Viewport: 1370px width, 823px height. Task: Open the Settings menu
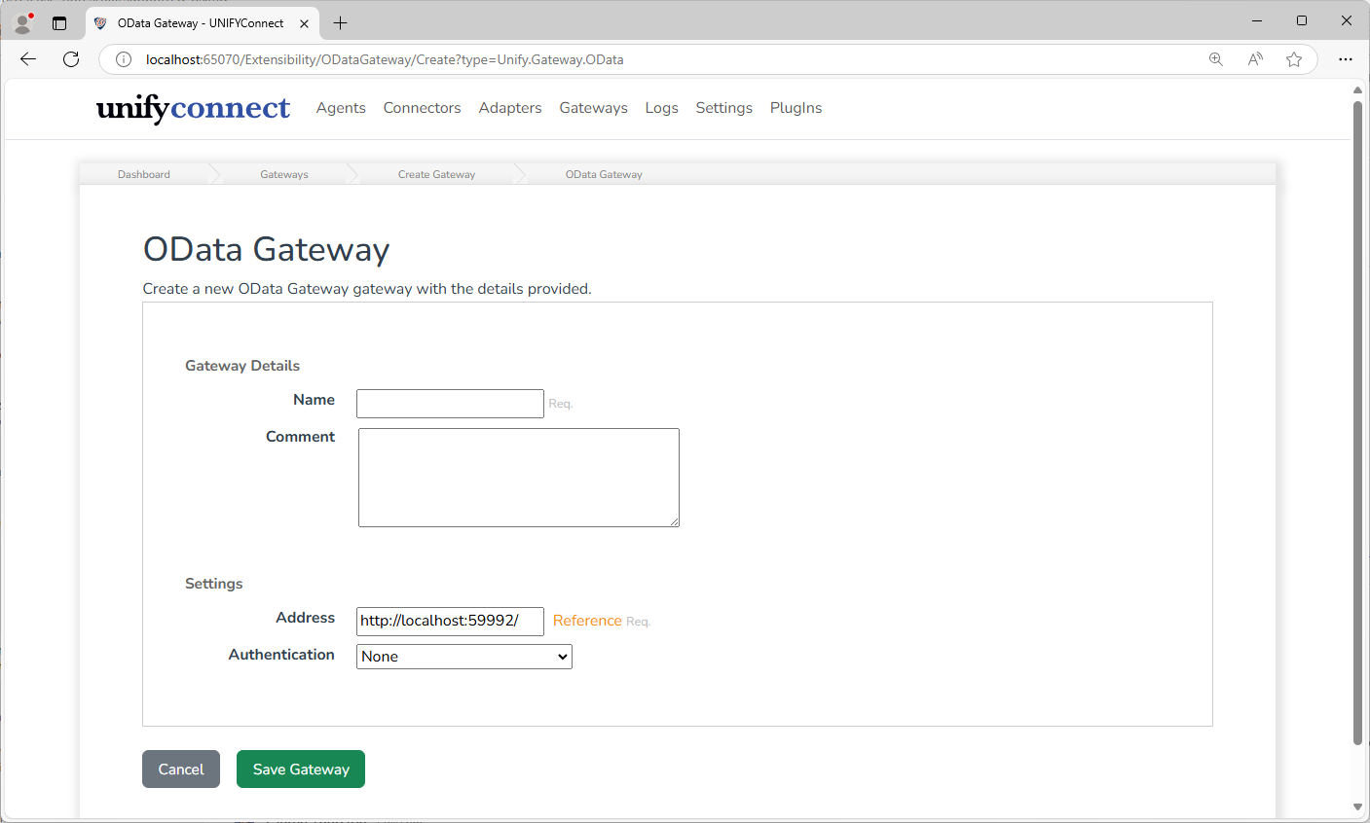click(x=723, y=108)
